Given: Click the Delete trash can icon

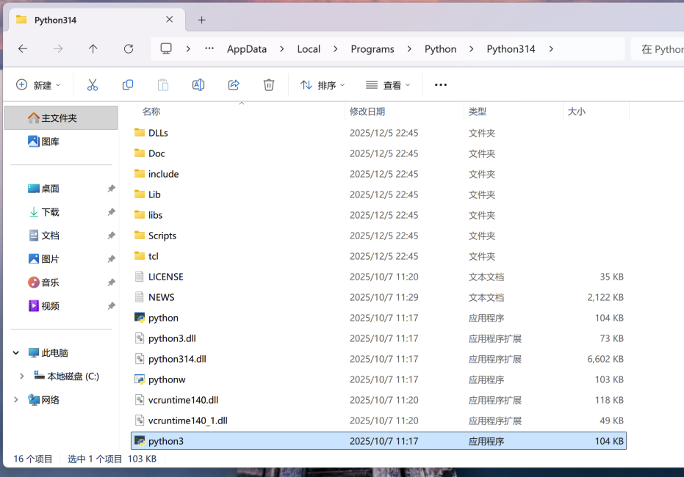Looking at the screenshot, I should 269,85.
